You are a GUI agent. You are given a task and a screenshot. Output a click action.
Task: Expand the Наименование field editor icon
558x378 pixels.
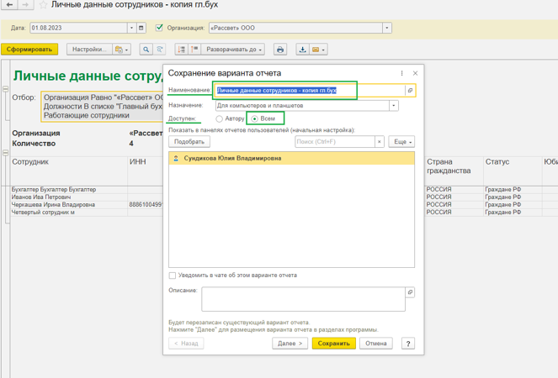410,90
